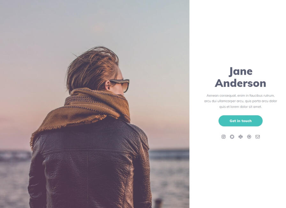Click the text line 'quis et lorem dolor sit amet'

tap(240, 107)
